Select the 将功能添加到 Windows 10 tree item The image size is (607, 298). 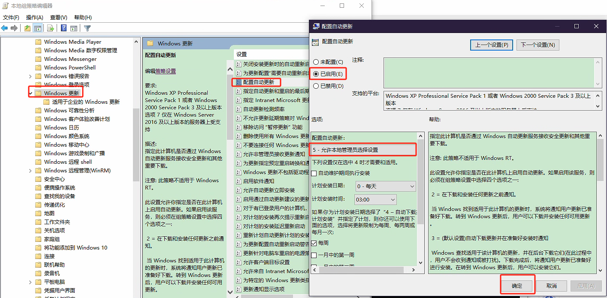pyautogui.click(x=75, y=247)
